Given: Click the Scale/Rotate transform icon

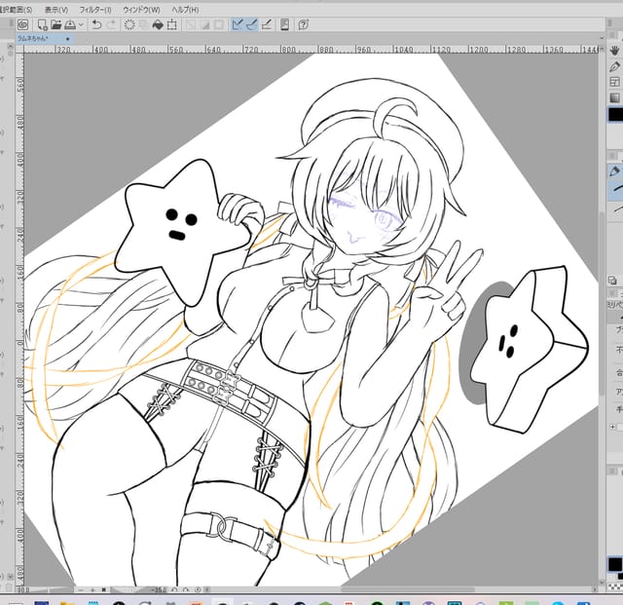Looking at the screenshot, I should click(x=173, y=23).
